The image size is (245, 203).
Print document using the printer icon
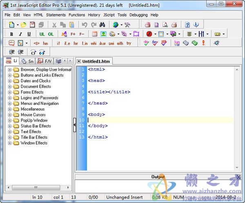(174, 25)
